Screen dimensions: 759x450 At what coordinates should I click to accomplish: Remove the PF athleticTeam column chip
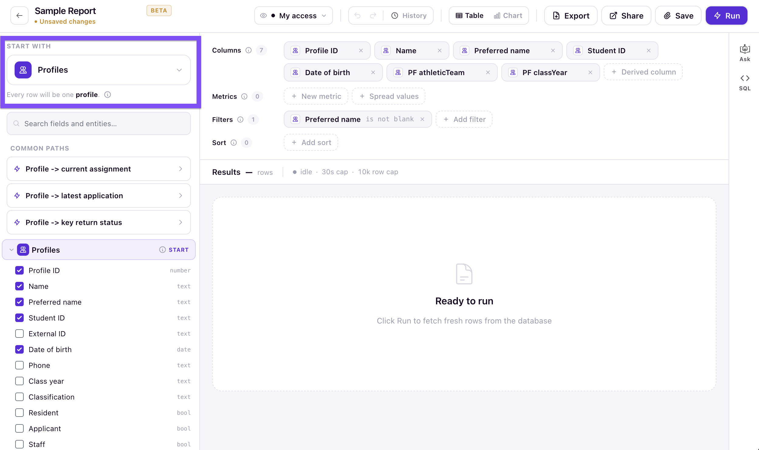pyautogui.click(x=488, y=72)
